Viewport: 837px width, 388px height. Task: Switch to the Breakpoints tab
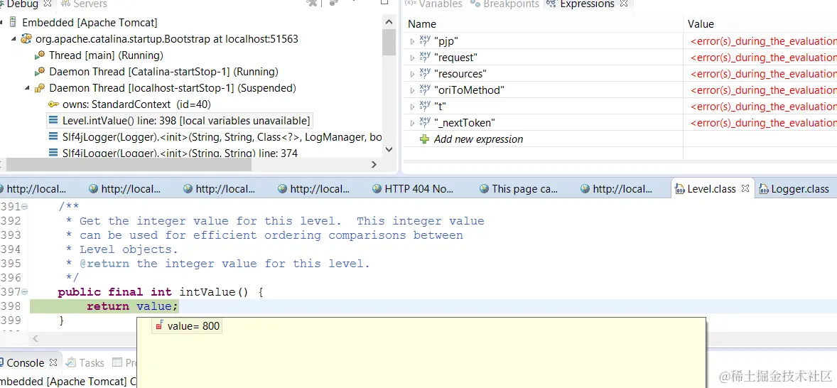click(x=504, y=4)
